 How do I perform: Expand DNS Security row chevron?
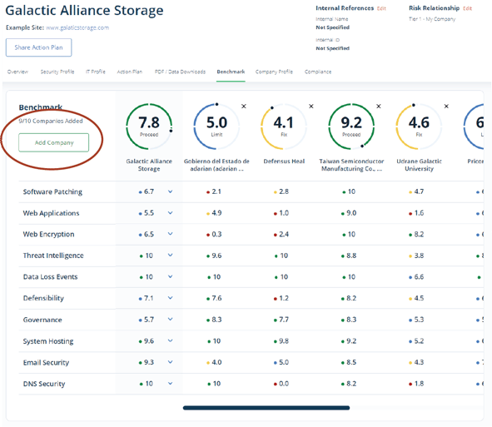(x=170, y=384)
